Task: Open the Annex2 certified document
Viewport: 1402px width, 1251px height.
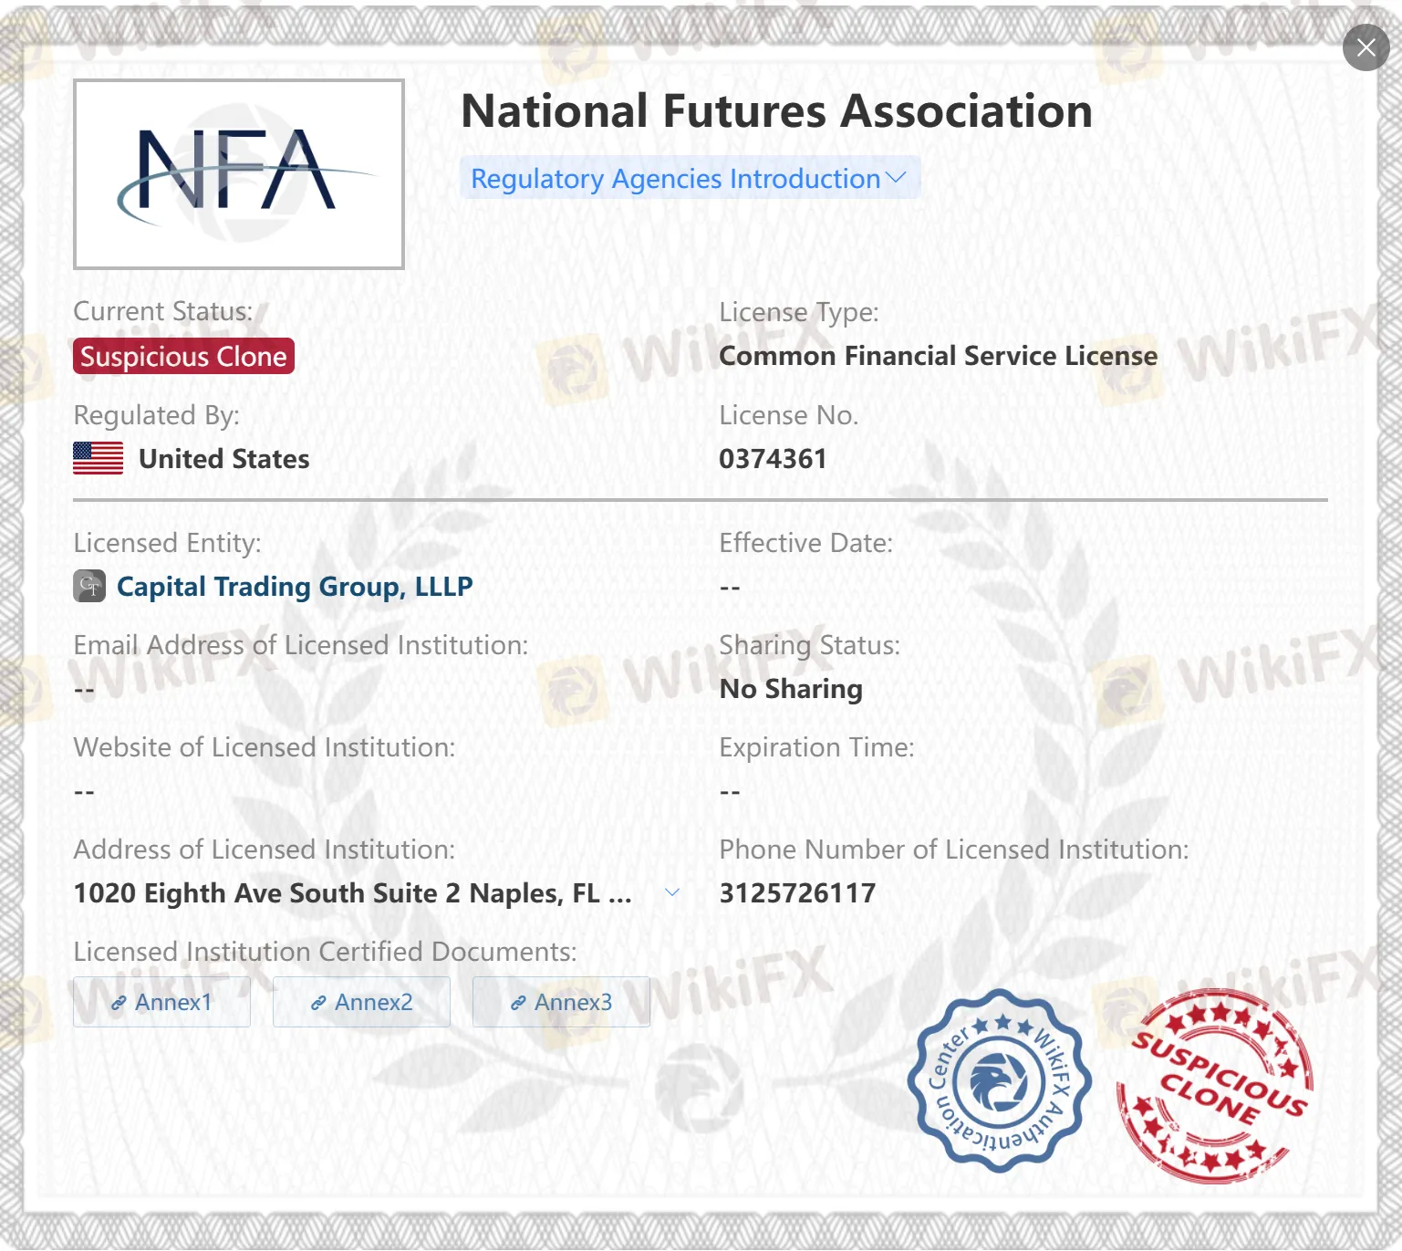Action: [x=361, y=1001]
